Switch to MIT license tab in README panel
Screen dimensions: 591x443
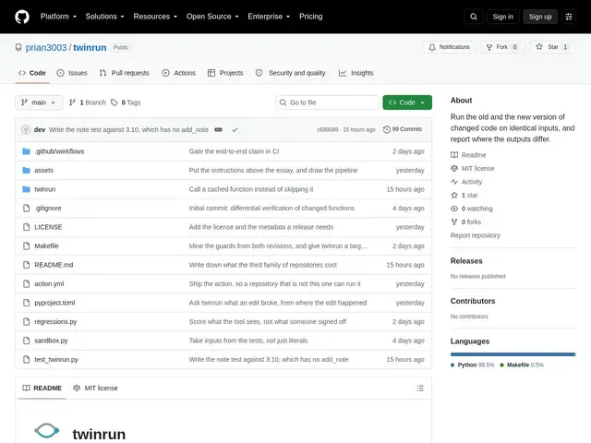pos(95,388)
